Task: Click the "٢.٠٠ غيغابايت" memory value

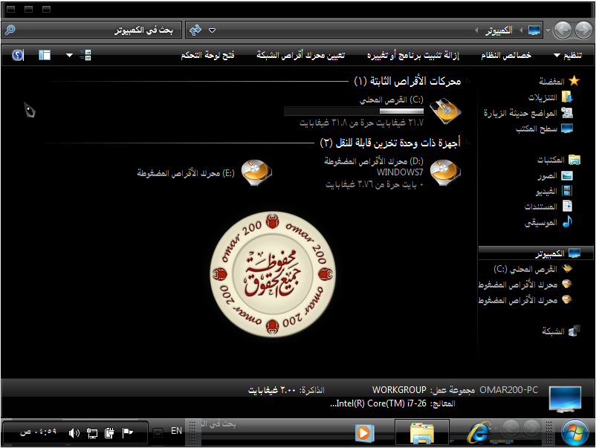Action: coord(272,390)
